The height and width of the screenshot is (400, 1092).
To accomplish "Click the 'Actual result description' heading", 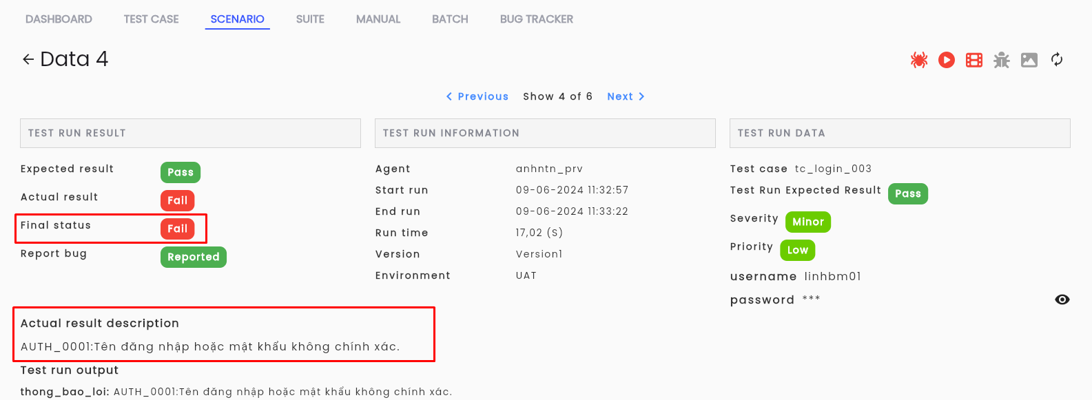I will click(x=100, y=324).
